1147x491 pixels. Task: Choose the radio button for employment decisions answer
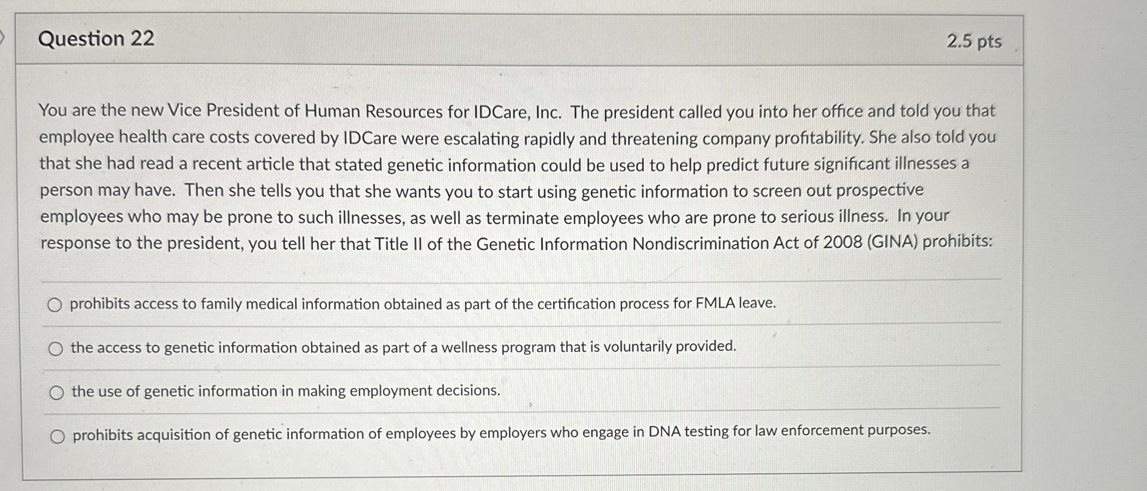click(x=56, y=393)
